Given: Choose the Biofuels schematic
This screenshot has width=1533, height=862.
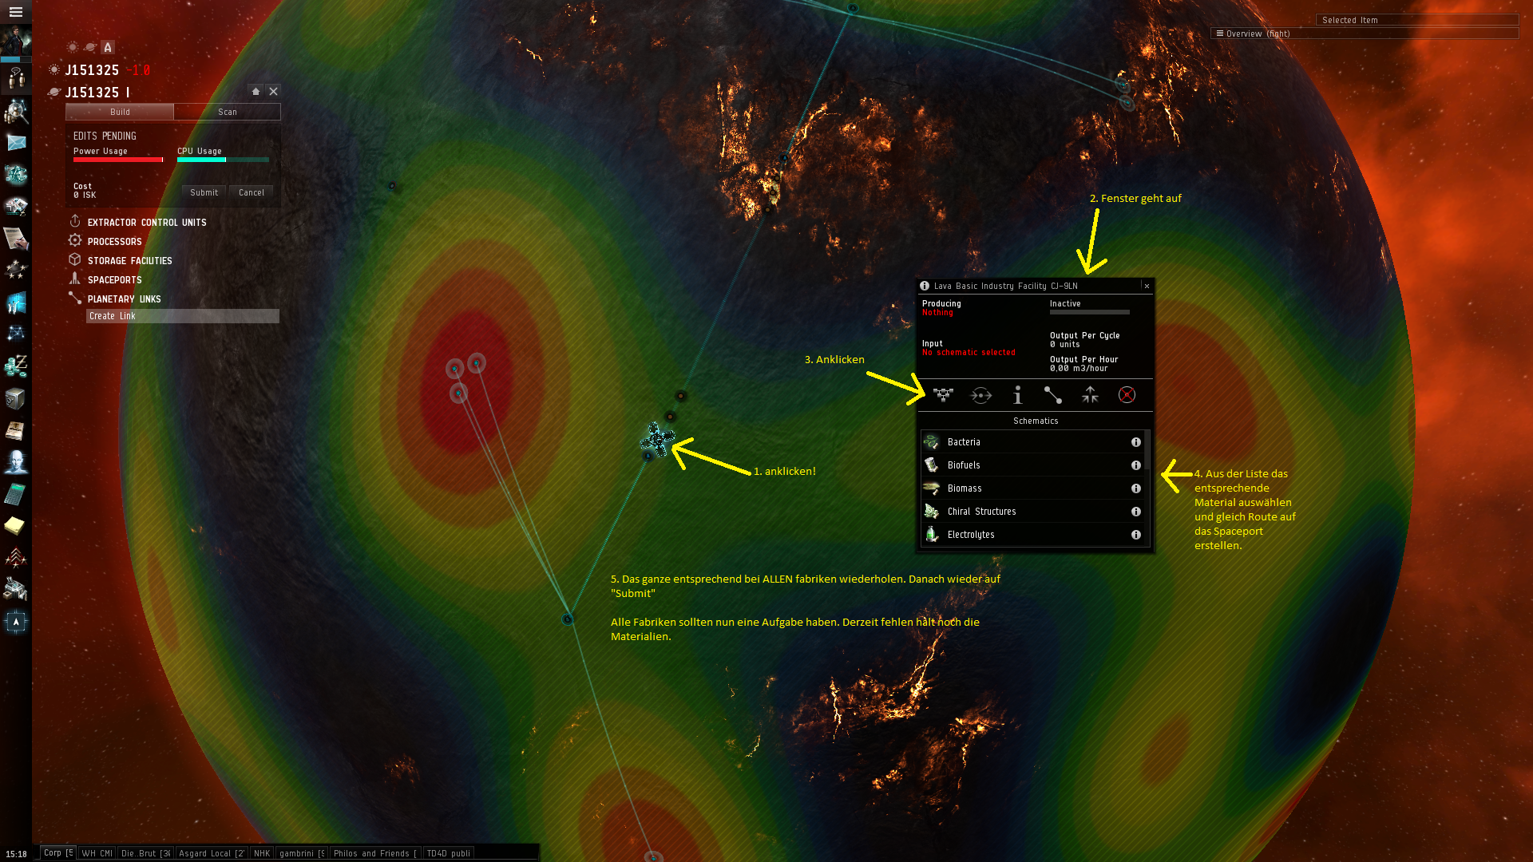Looking at the screenshot, I should [1033, 465].
